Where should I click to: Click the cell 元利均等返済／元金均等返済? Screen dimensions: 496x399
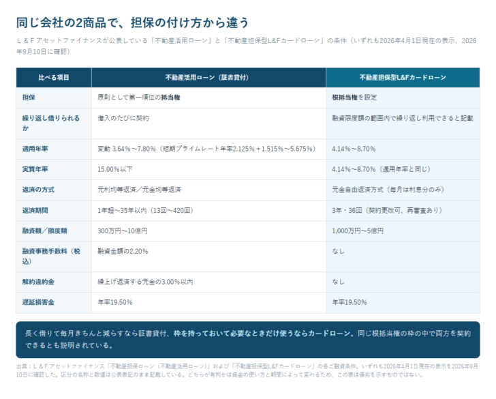[x=208, y=190]
